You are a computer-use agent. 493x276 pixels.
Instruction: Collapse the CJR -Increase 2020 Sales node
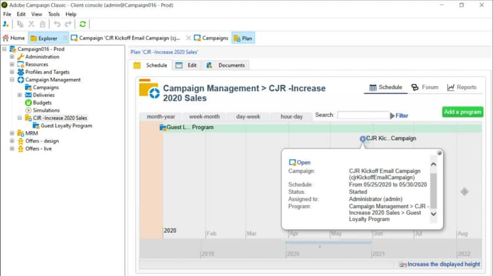click(x=20, y=118)
